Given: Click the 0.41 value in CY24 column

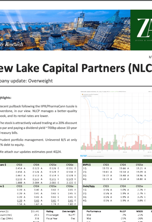Looking at the screenshot, I should [36, 193].
